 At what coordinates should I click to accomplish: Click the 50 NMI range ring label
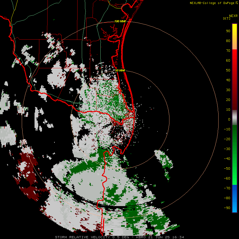tap(120, 70)
